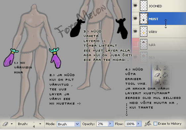The width and height of the screenshot is (186, 130).
Task: Enable the Erase to History checkbox
Action: tap(155, 124)
